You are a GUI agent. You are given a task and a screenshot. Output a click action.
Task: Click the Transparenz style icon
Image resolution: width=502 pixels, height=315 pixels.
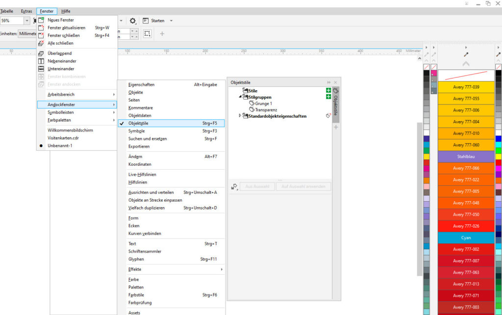point(251,109)
